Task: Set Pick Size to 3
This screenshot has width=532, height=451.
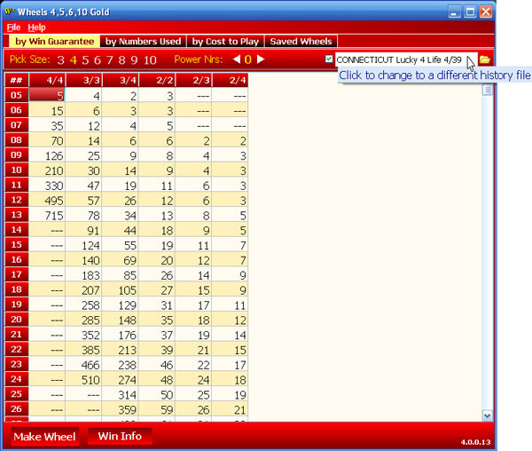Action: pyautogui.click(x=60, y=60)
